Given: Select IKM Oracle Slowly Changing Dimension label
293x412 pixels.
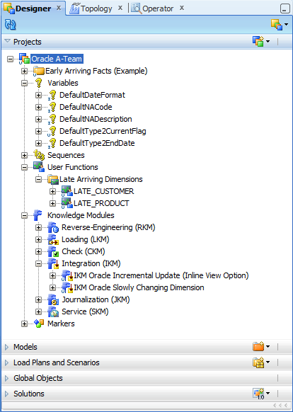Looking at the screenshot, I should [139, 287].
